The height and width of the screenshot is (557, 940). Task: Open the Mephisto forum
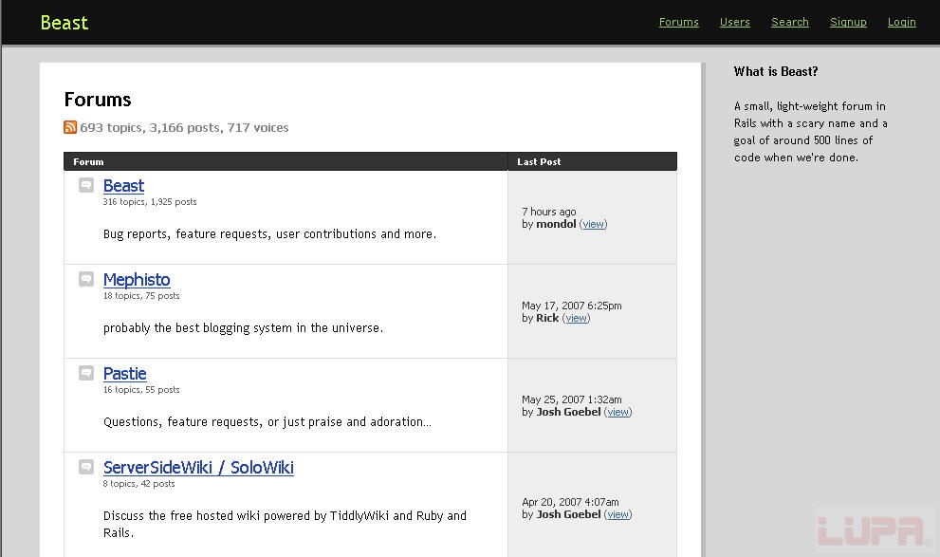coord(137,280)
